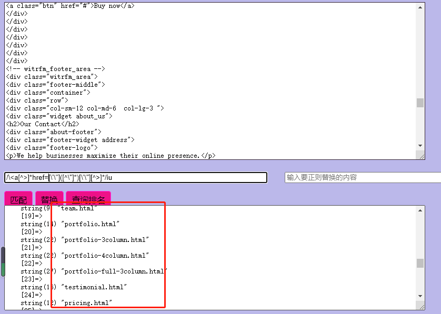Click the "pricing.html" result line
Image resolution: width=441 pixels, height=314 pixels.
point(87,303)
